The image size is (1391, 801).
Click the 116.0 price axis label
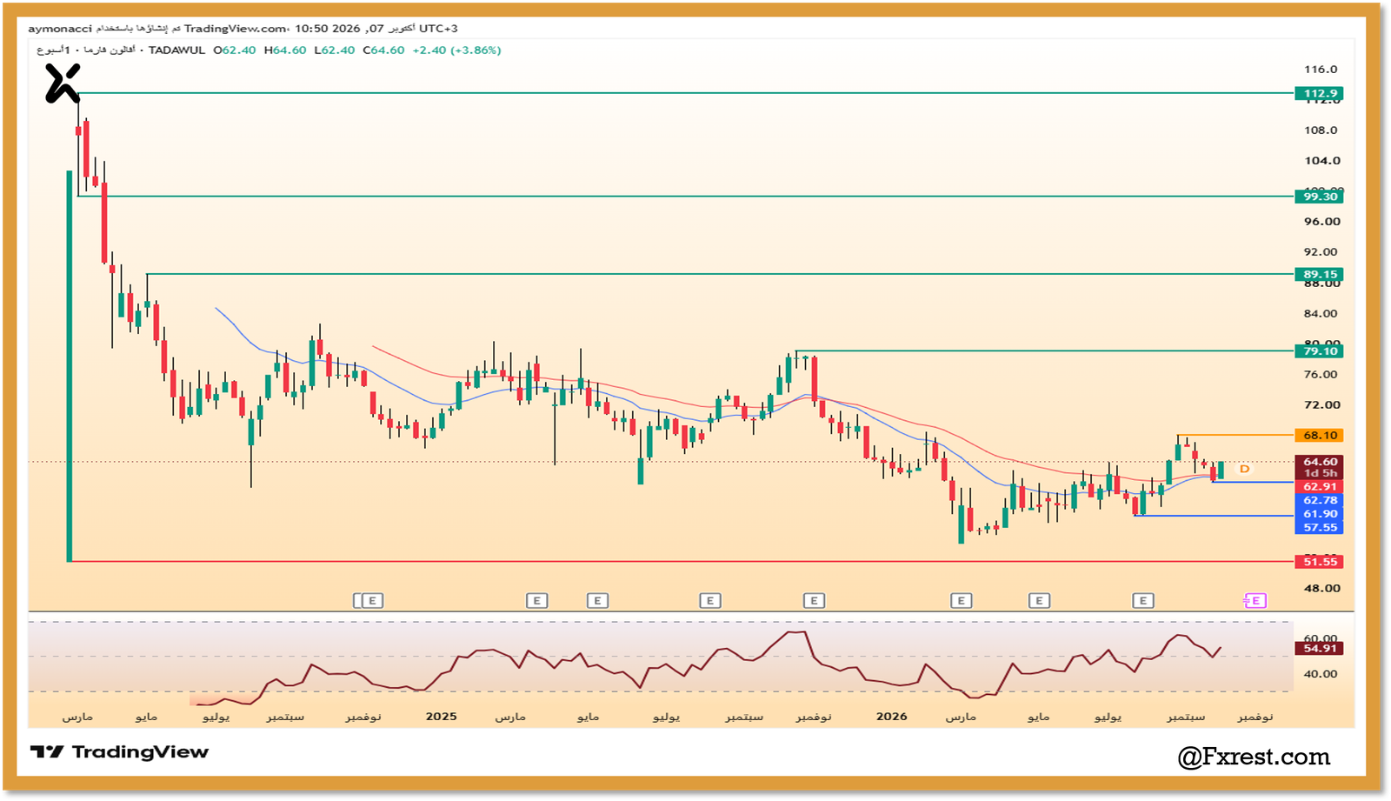[1321, 70]
